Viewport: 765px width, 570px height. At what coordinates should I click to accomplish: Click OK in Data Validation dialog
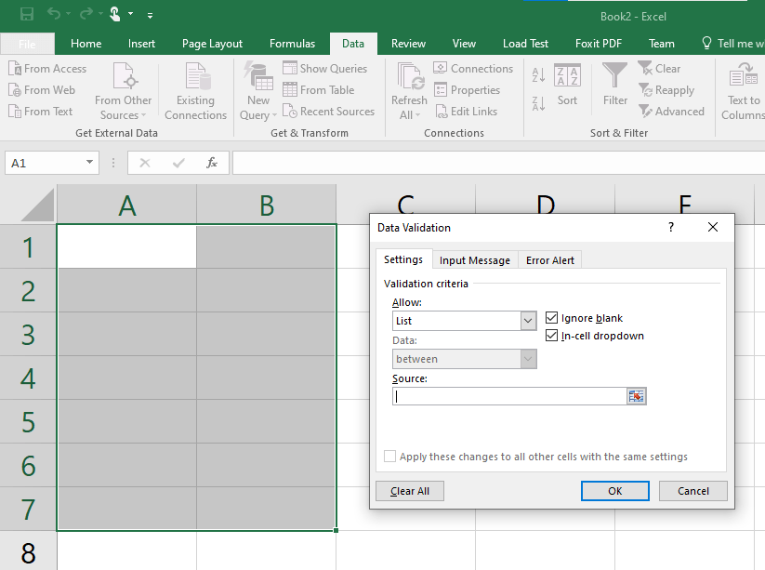(614, 491)
